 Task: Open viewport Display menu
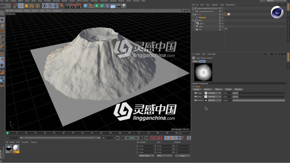pyautogui.click(x=27, y=11)
